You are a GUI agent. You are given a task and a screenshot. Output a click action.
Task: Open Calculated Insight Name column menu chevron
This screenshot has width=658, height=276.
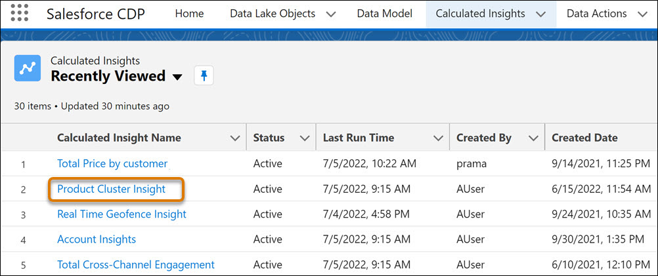tap(236, 138)
